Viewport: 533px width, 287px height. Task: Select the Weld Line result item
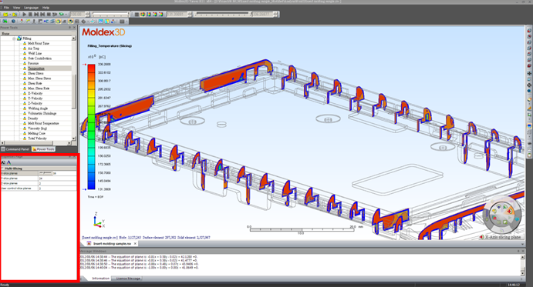point(35,53)
